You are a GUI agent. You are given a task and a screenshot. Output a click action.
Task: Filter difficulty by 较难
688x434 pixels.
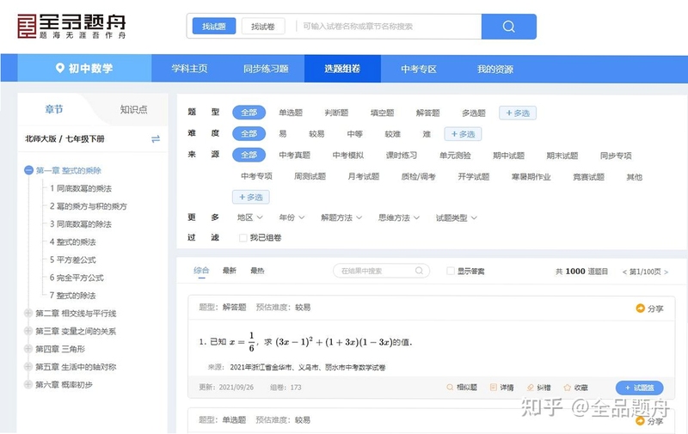click(392, 134)
